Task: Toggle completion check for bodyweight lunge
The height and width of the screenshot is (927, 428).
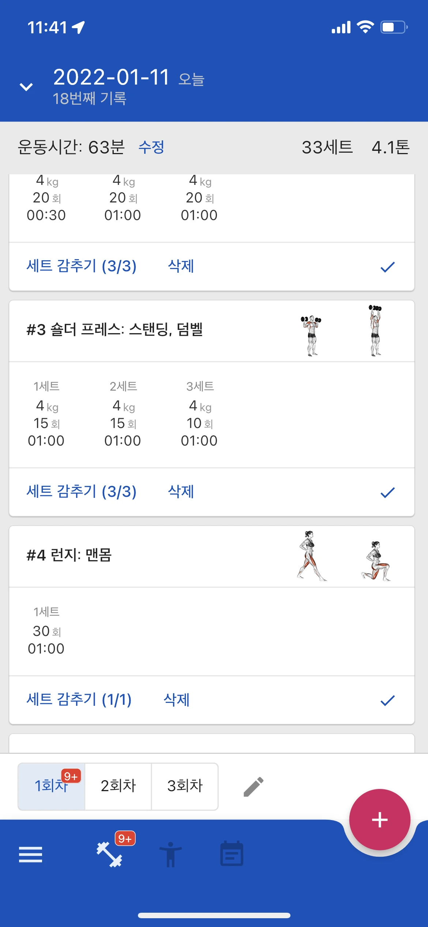Action: 387,700
